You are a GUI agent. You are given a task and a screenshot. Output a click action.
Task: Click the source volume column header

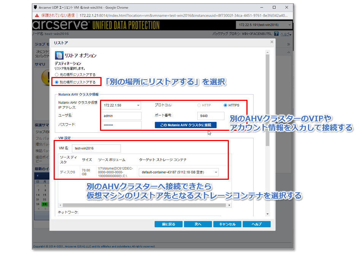click(112, 160)
